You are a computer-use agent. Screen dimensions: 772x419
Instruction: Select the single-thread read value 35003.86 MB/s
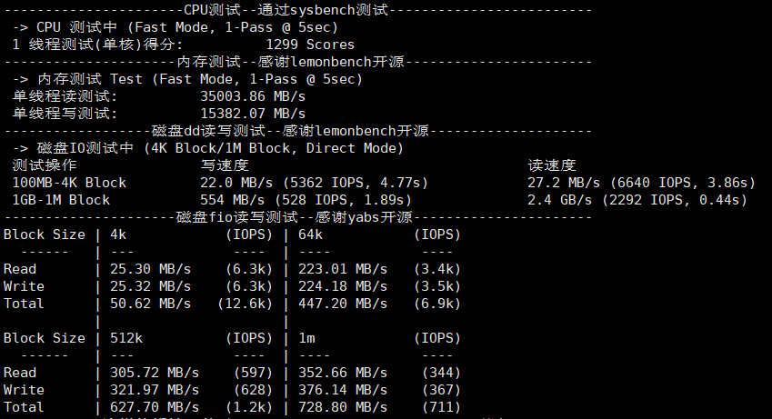click(x=253, y=96)
